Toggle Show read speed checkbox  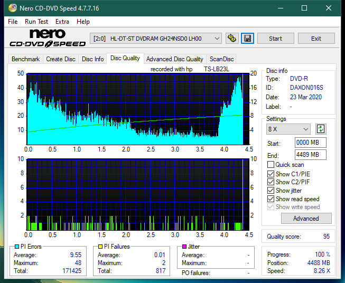tap(271, 199)
